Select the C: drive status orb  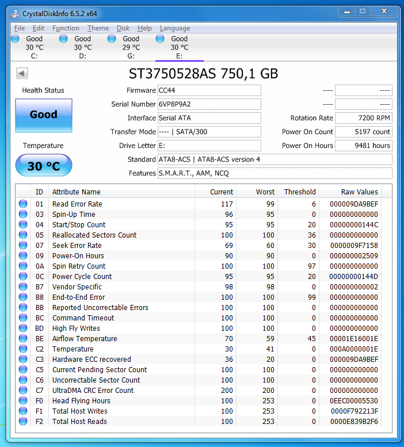(x=15, y=39)
